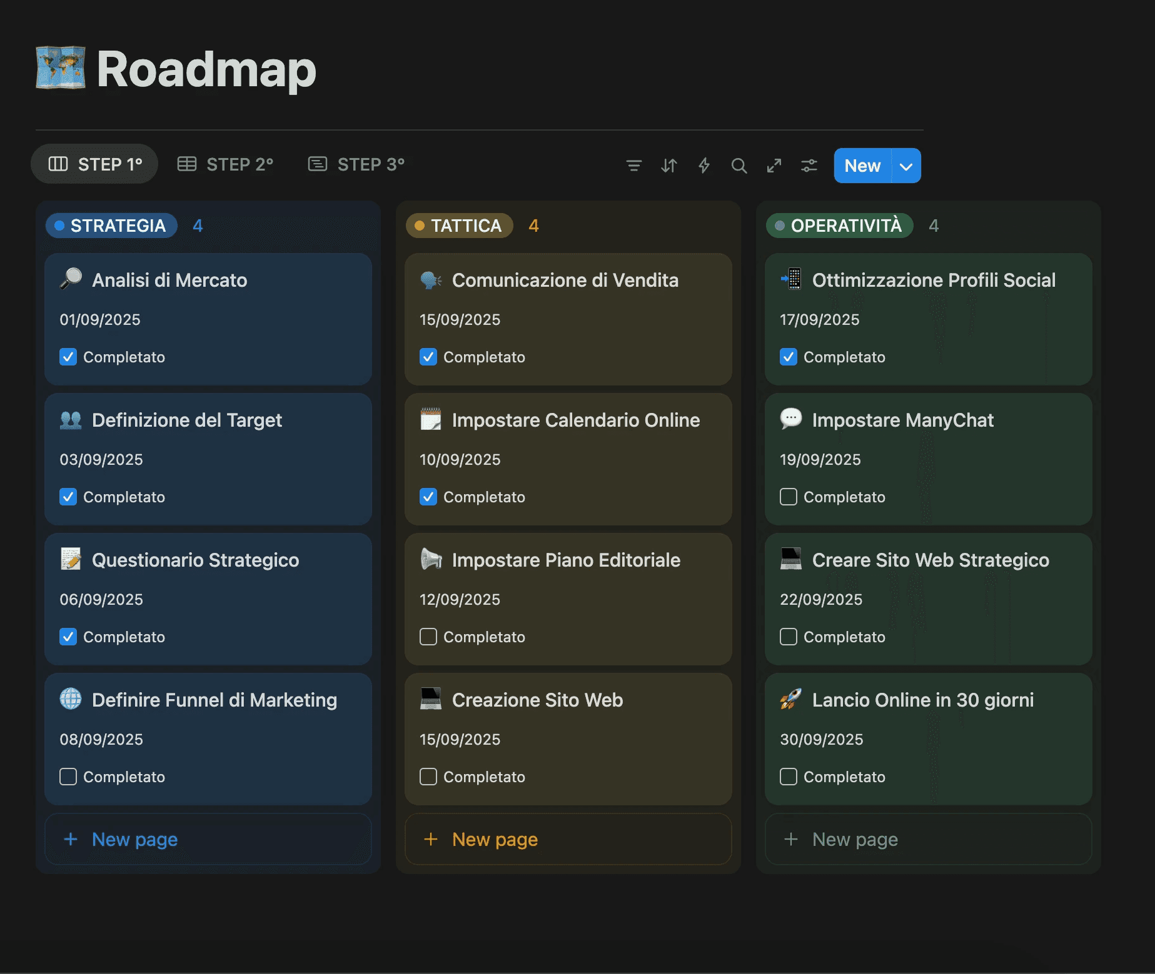Click laptop icon on Creare Sito Web Strategico

(791, 559)
